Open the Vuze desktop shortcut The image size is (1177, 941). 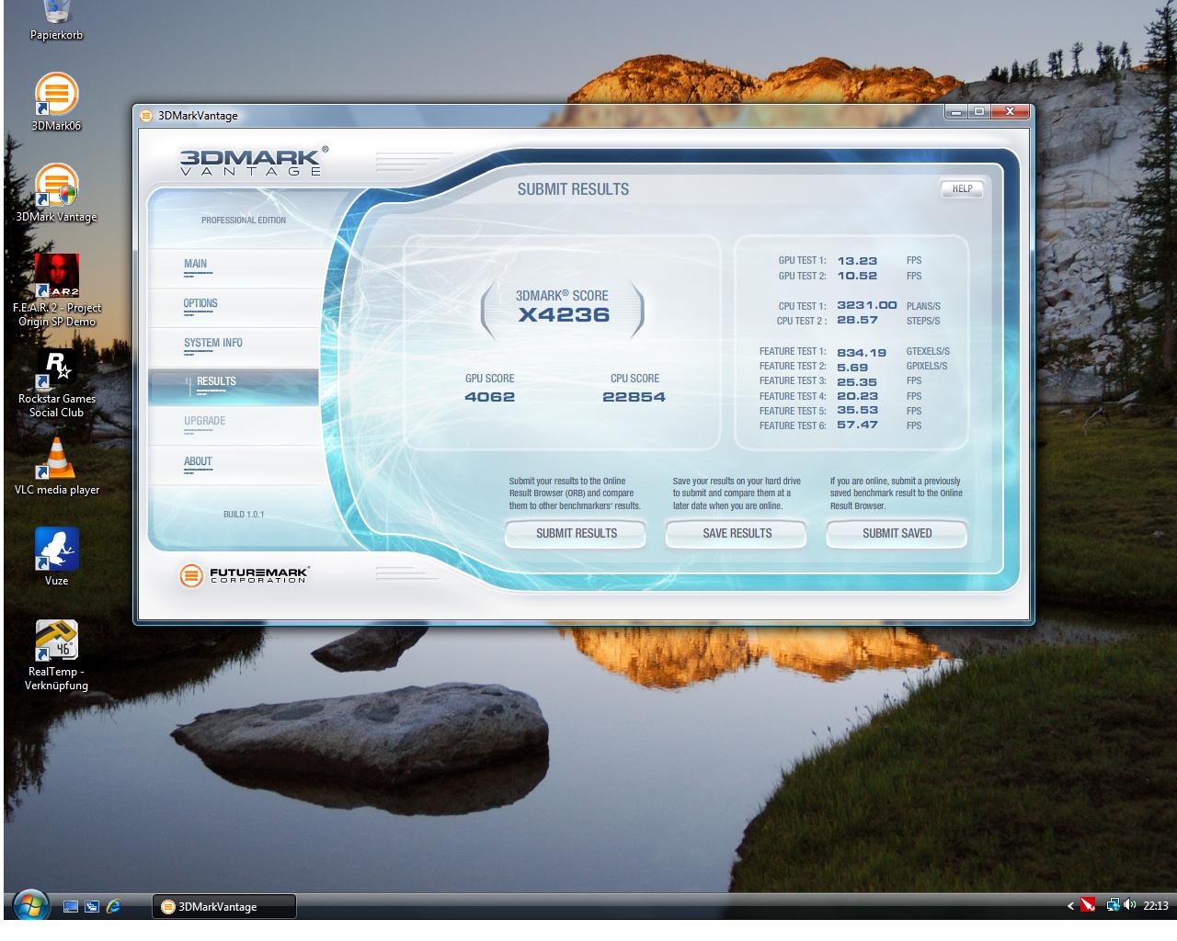click(56, 556)
